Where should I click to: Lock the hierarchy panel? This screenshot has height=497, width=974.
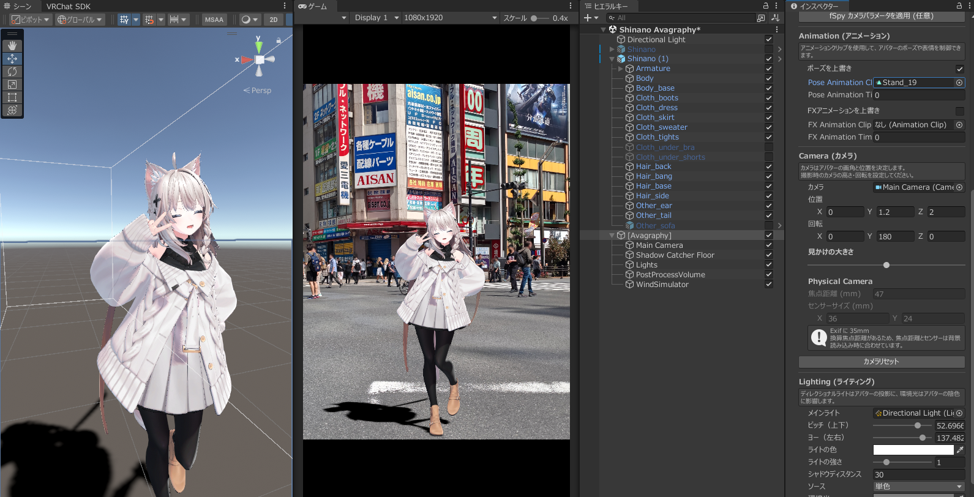(765, 6)
